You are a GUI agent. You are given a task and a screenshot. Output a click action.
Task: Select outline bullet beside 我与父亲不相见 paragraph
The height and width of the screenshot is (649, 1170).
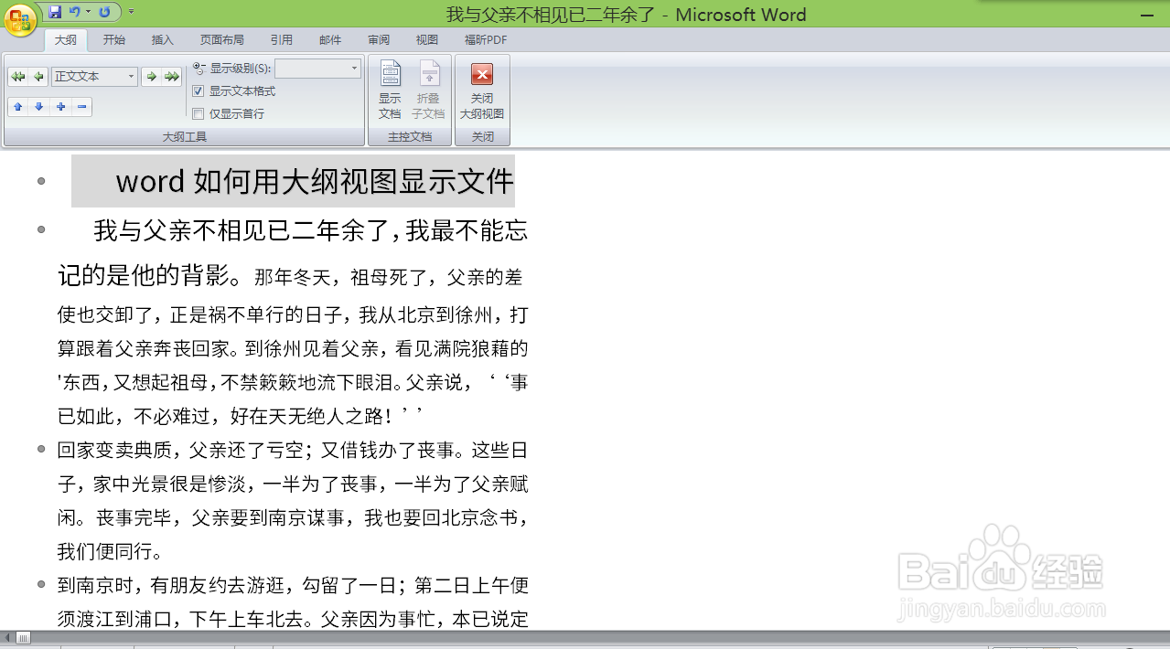[x=41, y=229]
